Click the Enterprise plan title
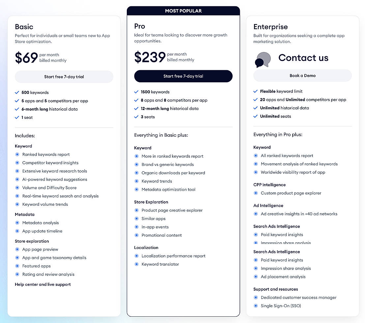 click(270, 27)
